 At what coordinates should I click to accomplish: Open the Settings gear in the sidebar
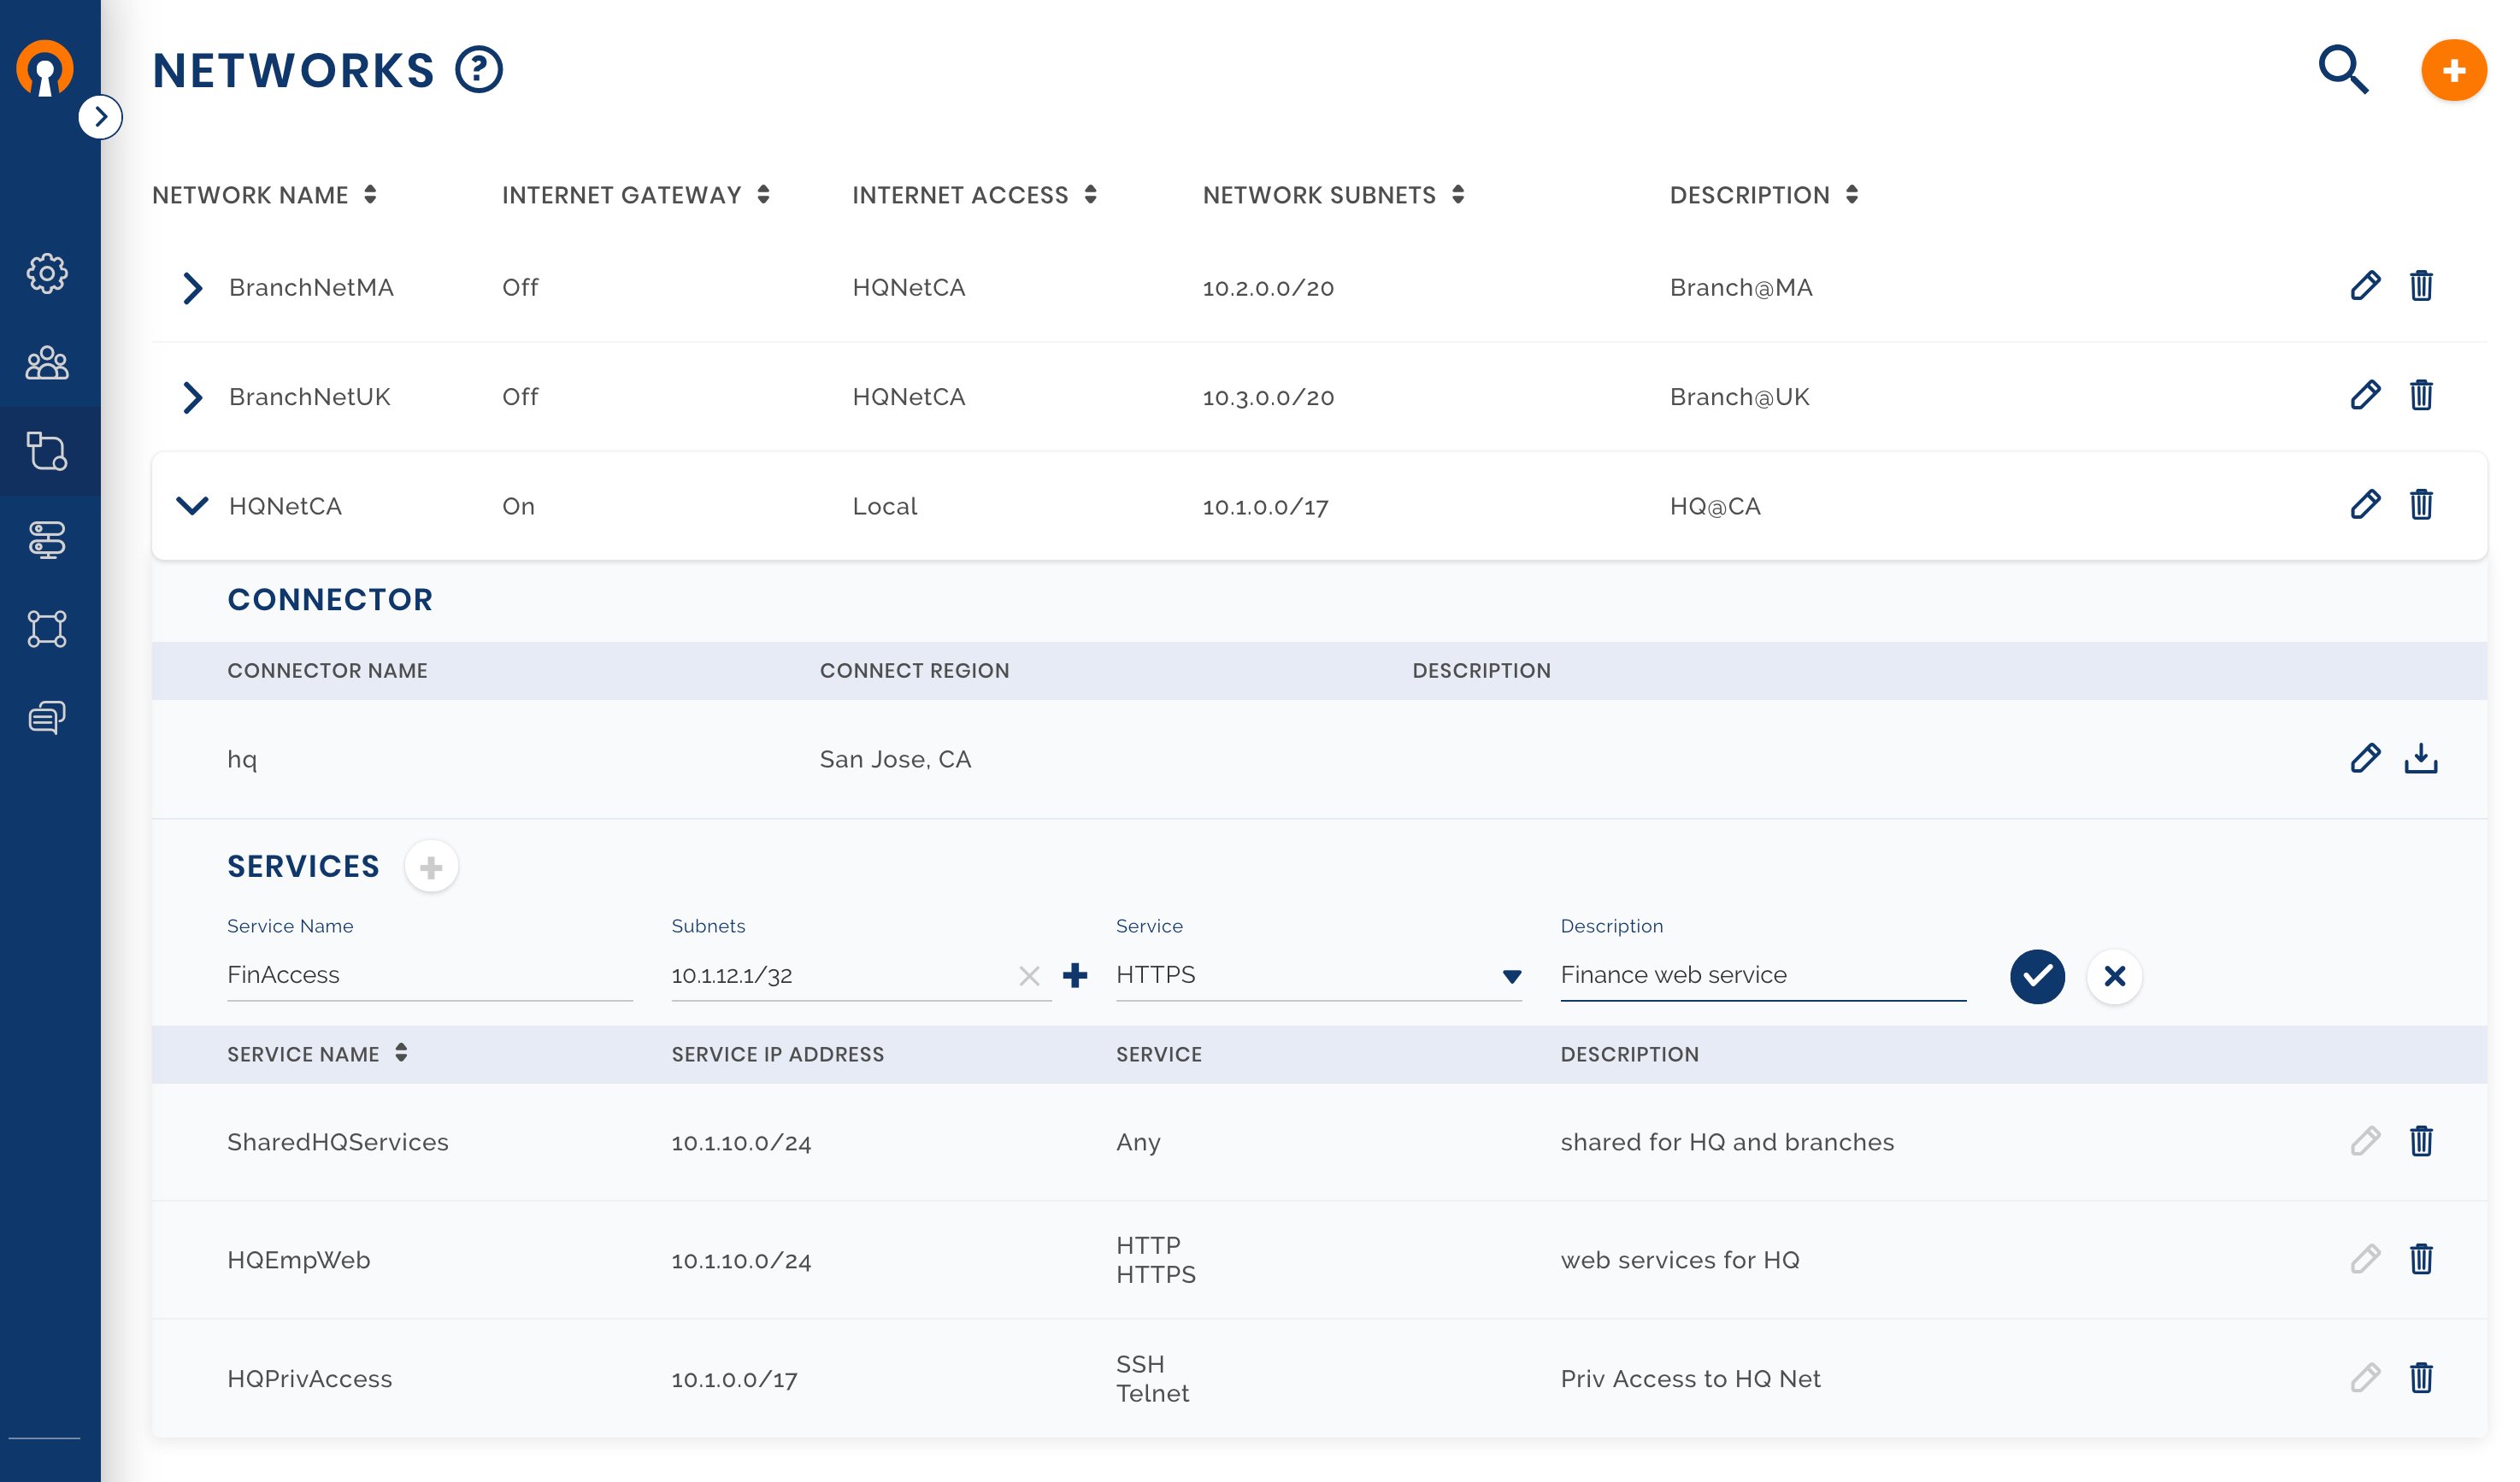coord(47,273)
